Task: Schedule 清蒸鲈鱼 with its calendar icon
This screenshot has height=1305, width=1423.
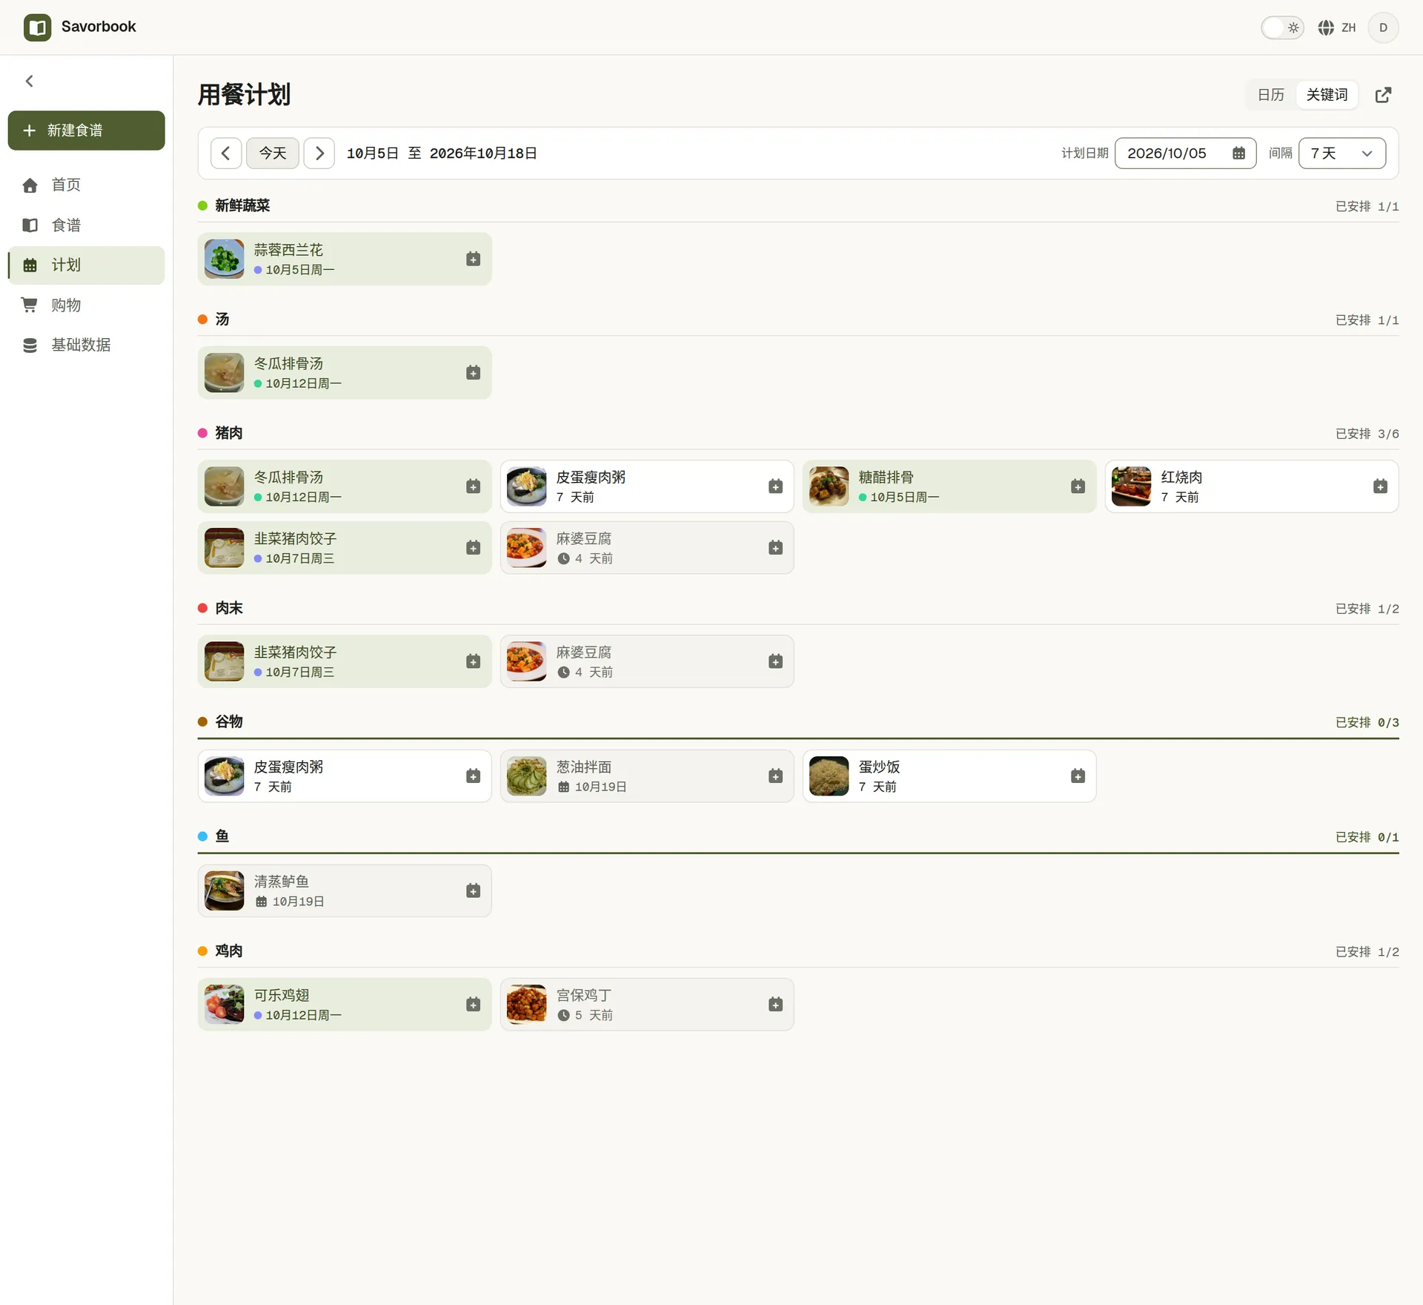Action: click(473, 891)
